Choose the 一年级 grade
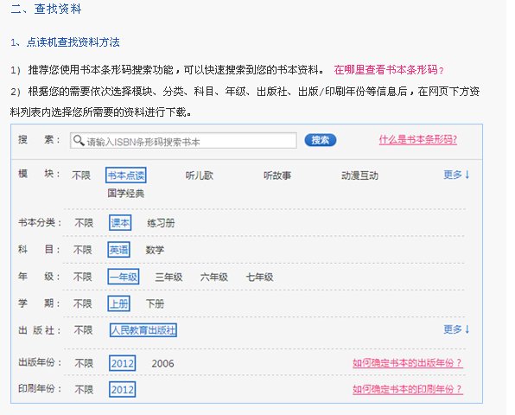Image resolution: width=515 pixels, height=415 pixels. (124, 277)
